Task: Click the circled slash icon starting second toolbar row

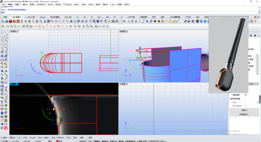Action: [3, 26]
